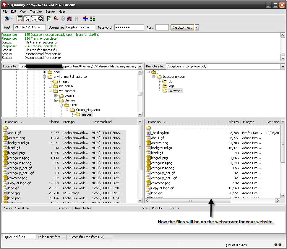Click the greyed-out cancel operation icon
This screenshot has height=249, width=287.
click(63, 19)
